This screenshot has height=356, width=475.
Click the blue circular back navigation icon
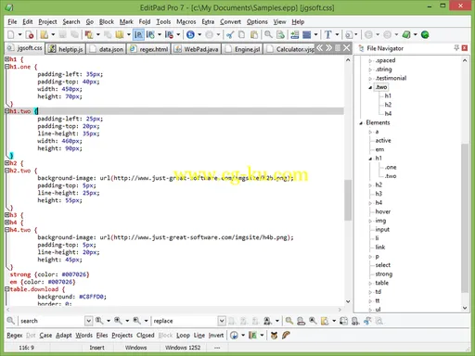point(190,34)
